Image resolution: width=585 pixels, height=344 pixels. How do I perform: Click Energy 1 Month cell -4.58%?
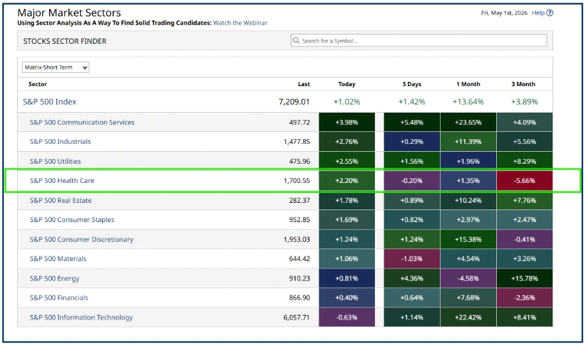click(x=468, y=278)
